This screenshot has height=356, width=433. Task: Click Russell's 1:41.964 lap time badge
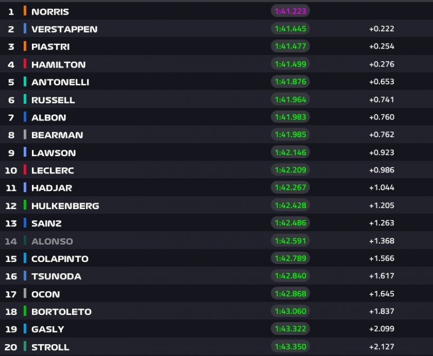(x=290, y=99)
